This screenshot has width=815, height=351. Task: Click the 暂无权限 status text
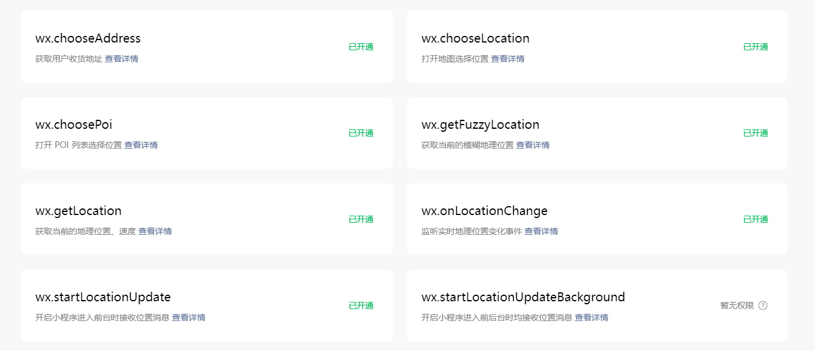click(737, 305)
